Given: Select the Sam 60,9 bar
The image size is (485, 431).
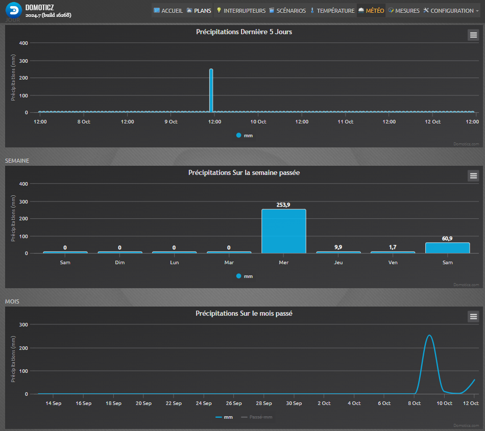Looking at the screenshot, I should (x=447, y=248).
